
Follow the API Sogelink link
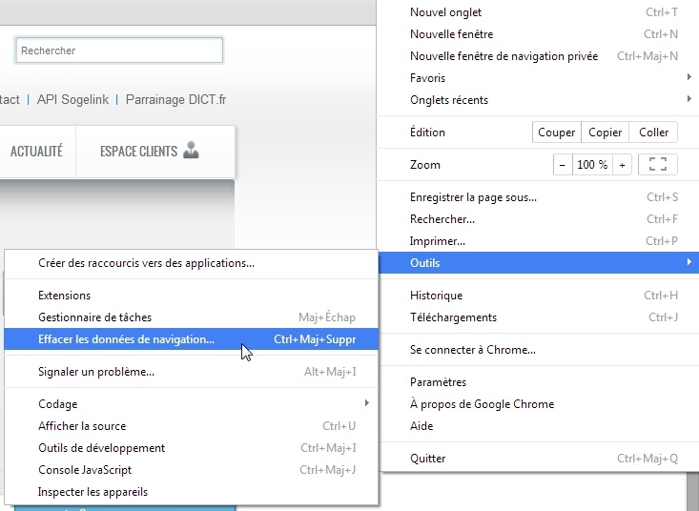point(72,99)
